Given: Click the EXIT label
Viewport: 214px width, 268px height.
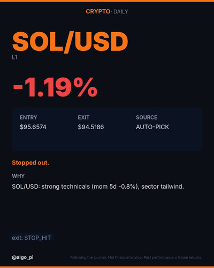Looking at the screenshot, I should [83, 117].
